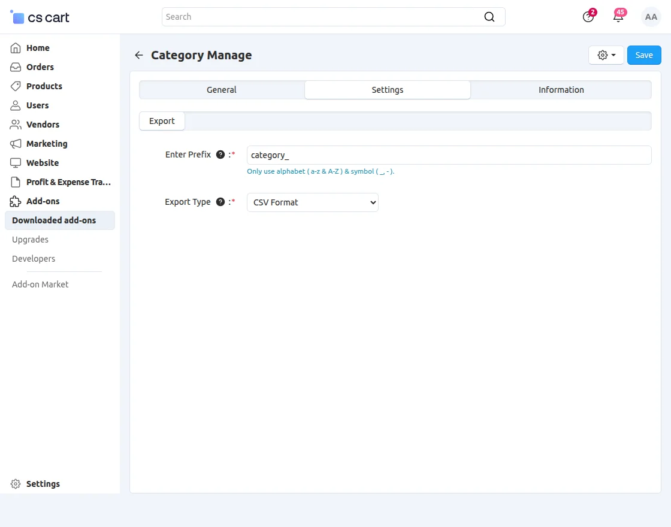The image size is (671, 527).
Task: Select the Add-ons puzzle icon
Action: click(15, 201)
